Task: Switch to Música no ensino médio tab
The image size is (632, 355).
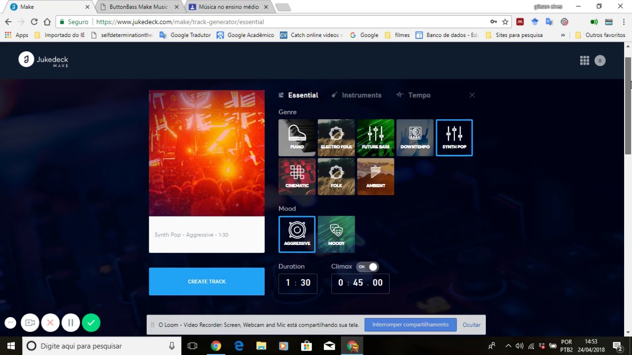Action: [229, 7]
